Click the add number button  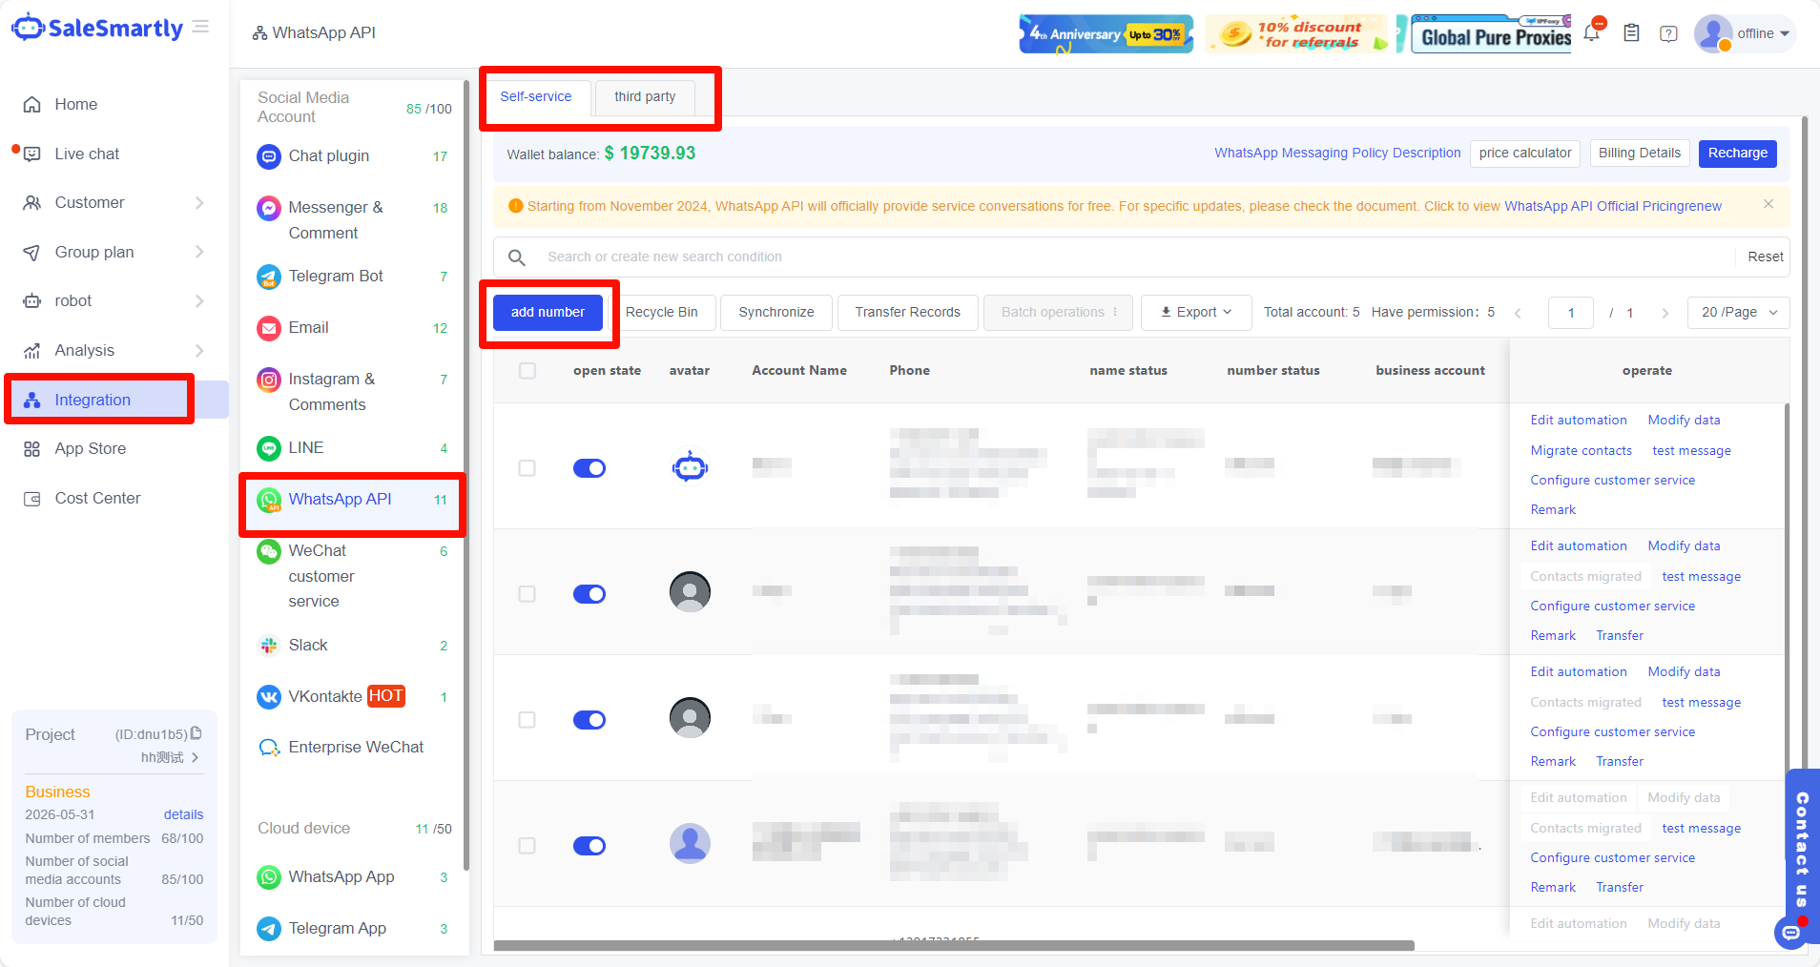pos(548,313)
